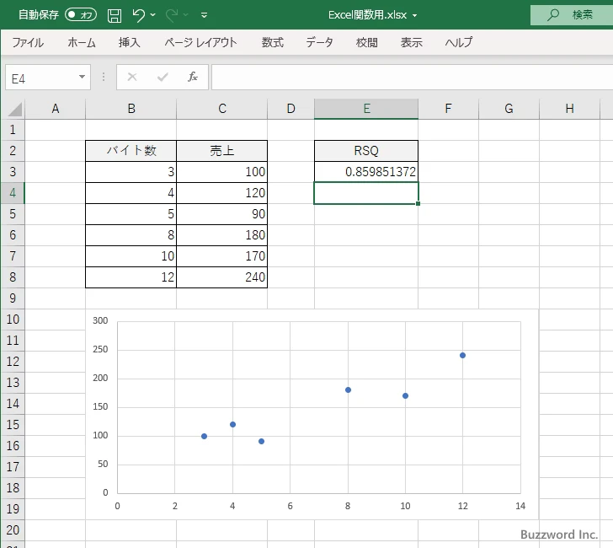The height and width of the screenshot is (548, 613).
Task: Click the Undo arrow icon
Action: (x=138, y=15)
